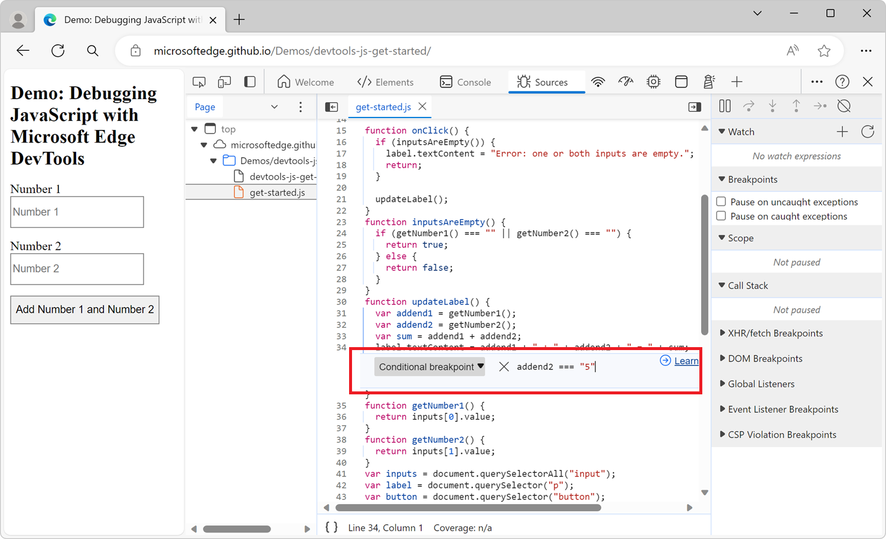Deactivate all breakpoints

843,106
